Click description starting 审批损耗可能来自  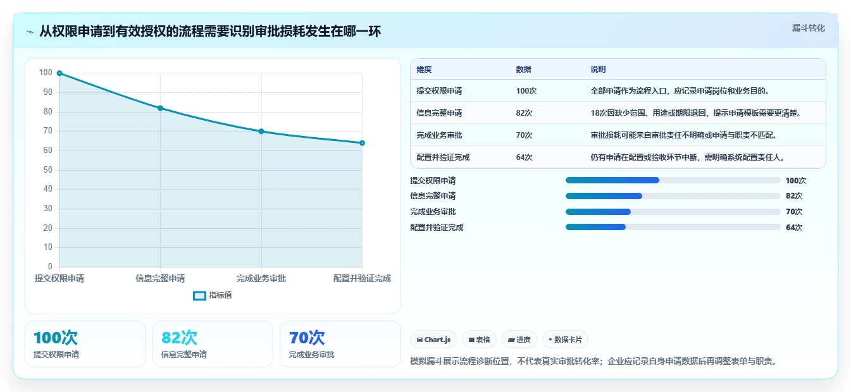tap(683, 135)
